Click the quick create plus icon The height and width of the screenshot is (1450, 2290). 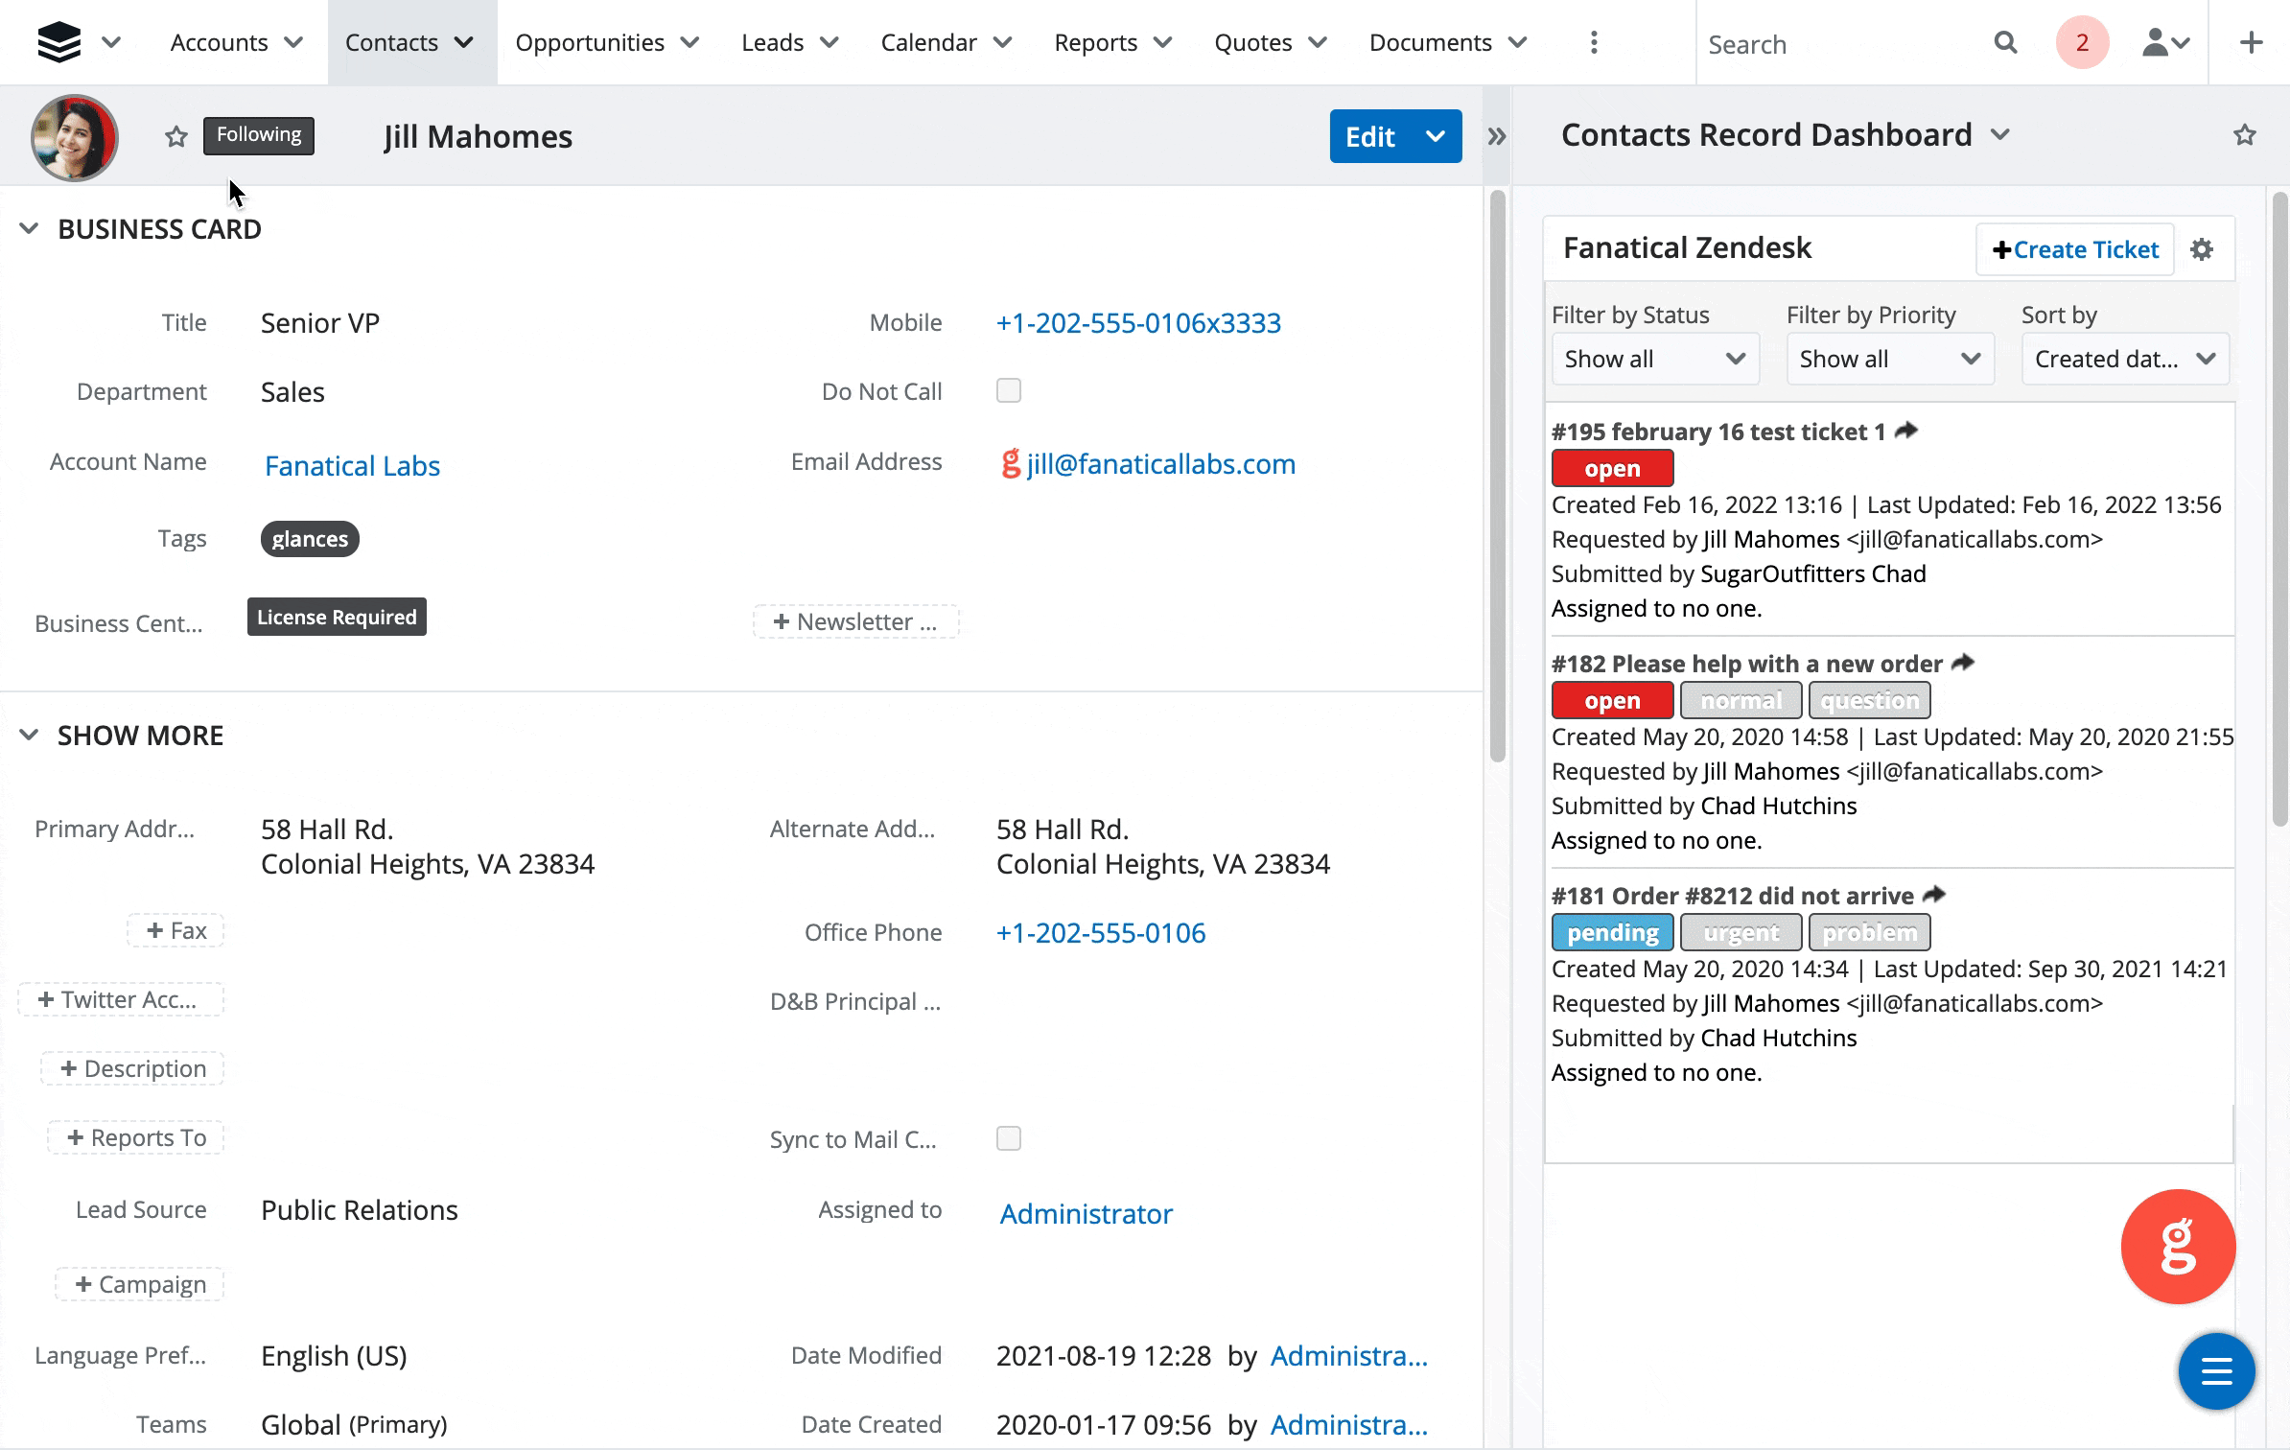(2251, 43)
